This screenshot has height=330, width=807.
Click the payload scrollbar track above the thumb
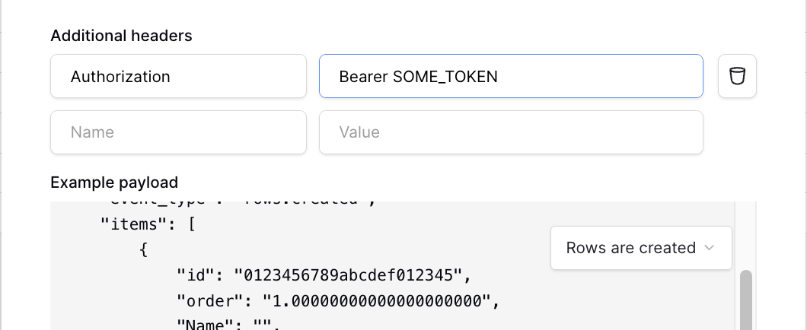pos(746,236)
